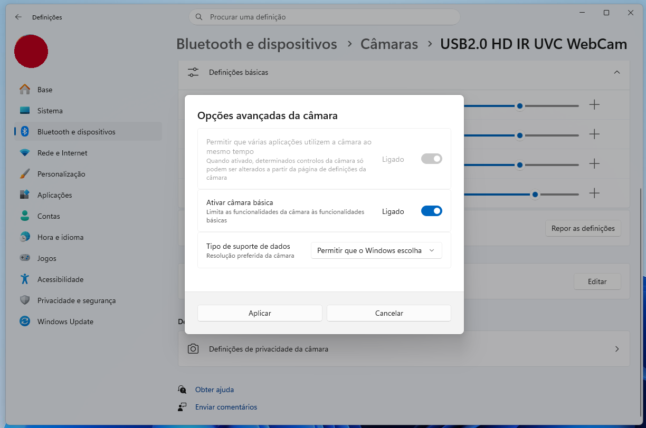Click the Rede e Internet wifi icon

click(25, 153)
